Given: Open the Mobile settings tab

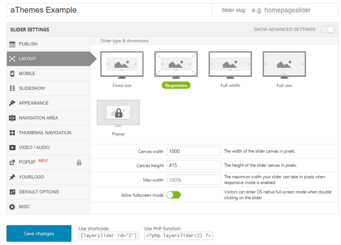Looking at the screenshot, I should click(27, 74).
